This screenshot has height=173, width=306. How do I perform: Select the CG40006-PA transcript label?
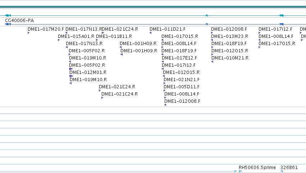[x=19, y=20]
